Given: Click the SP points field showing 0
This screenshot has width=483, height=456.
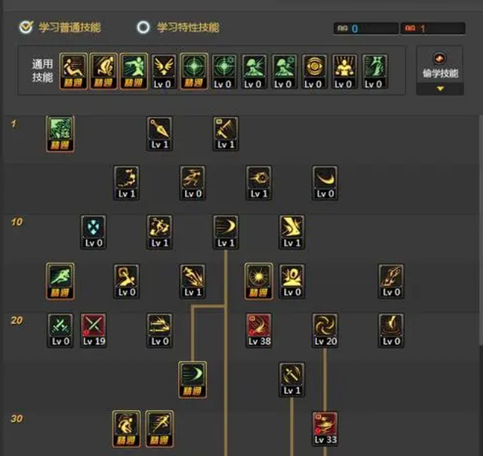Looking at the screenshot, I should click(x=366, y=29).
